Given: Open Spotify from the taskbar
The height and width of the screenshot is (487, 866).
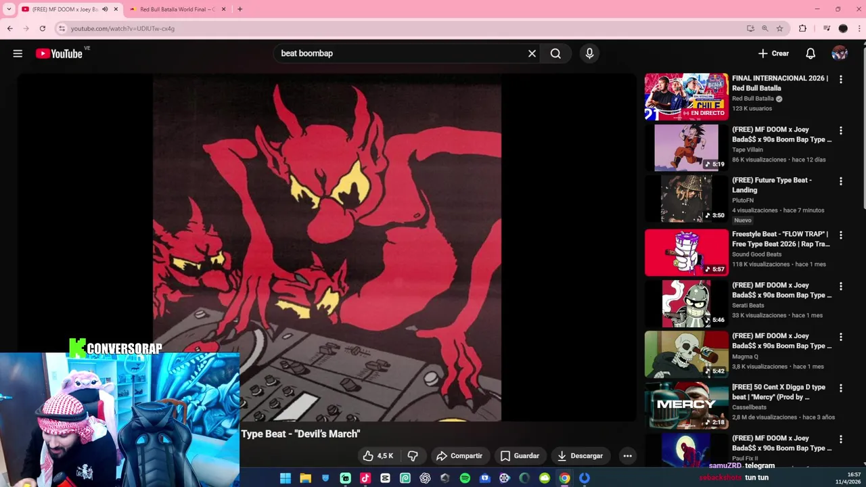Looking at the screenshot, I should tap(465, 478).
